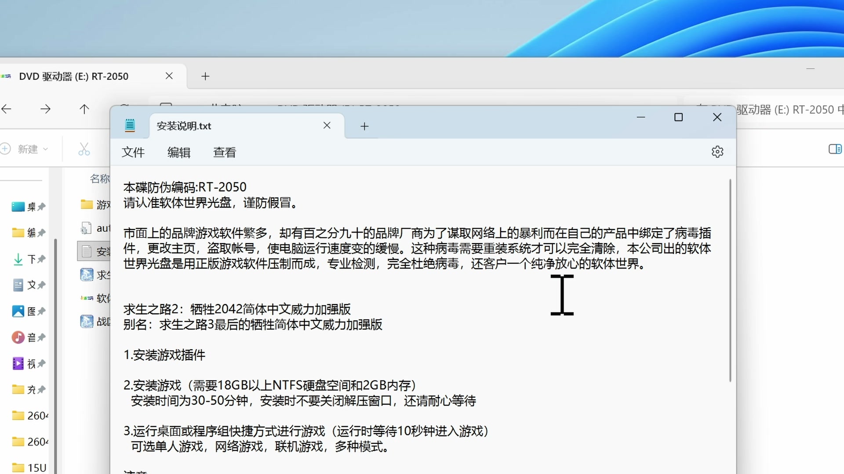Image resolution: width=844 pixels, height=474 pixels.
Task: Click the text line 本碟防伪编码:RT-2050
Action: [x=185, y=187]
